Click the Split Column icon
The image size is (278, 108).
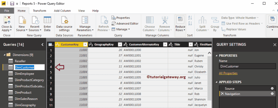(x=202, y=20)
